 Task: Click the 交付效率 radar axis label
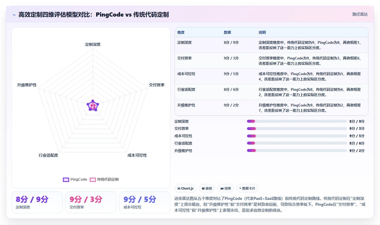pyautogui.click(x=157, y=85)
